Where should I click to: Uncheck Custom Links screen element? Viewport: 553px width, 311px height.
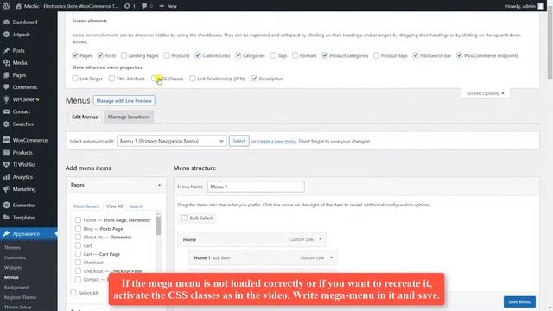tap(198, 55)
